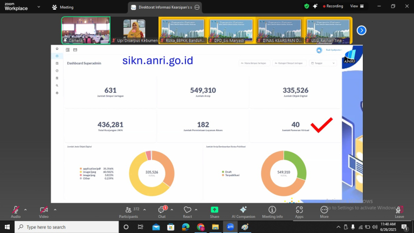This screenshot has width=414, height=233.
Task: Expand the reactions options chevron
Action: point(196,210)
